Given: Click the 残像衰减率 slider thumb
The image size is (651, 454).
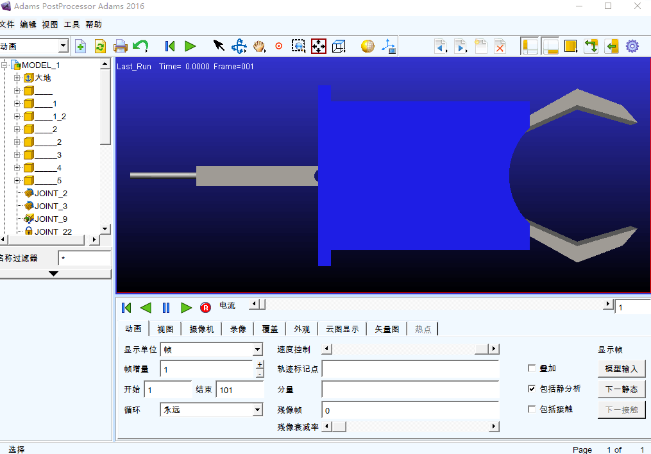Looking at the screenshot, I should tap(339, 426).
